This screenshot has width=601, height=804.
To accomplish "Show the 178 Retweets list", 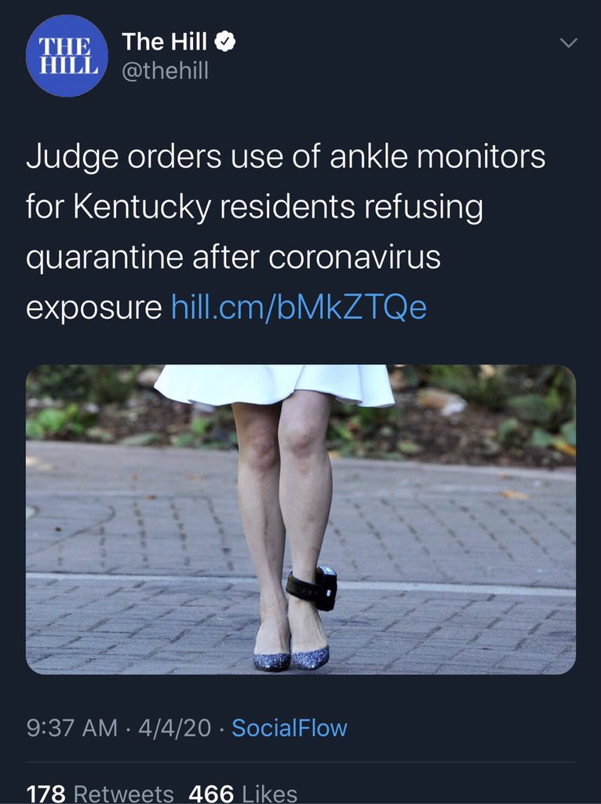I will [x=100, y=794].
